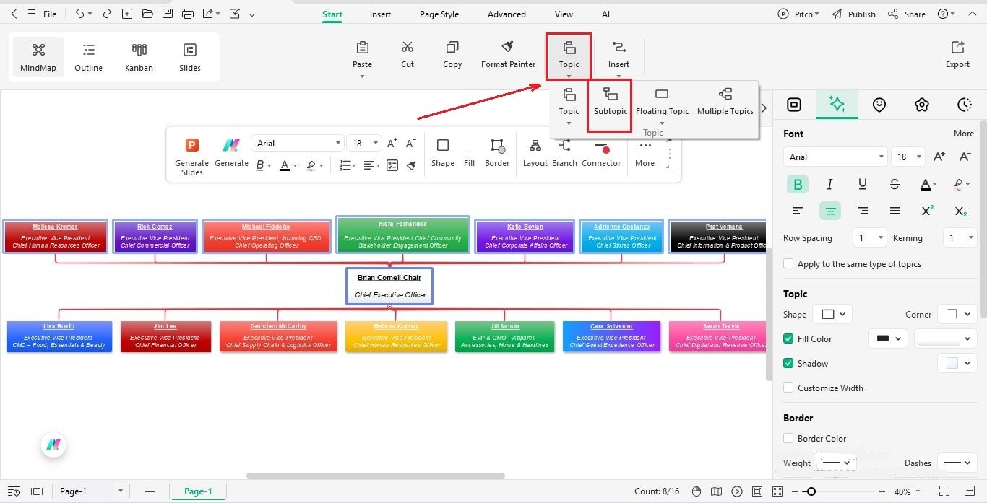Open Connector in floating toolbar

601,154
